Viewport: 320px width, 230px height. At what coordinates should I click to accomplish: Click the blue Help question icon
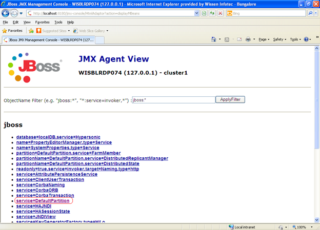(x=306, y=39)
